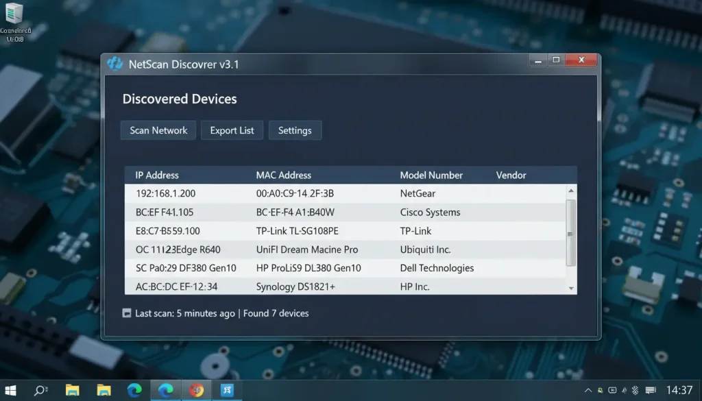Maximize the NetScan Discover window
Image resolution: width=702 pixels, height=401 pixels.
click(x=556, y=60)
